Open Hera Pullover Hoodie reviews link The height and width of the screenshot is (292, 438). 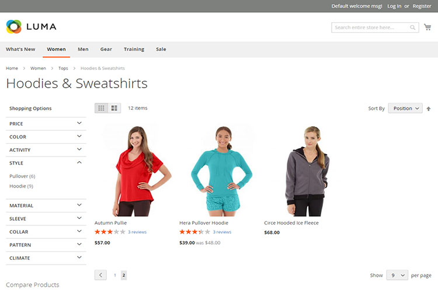click(x=222, y=232)
